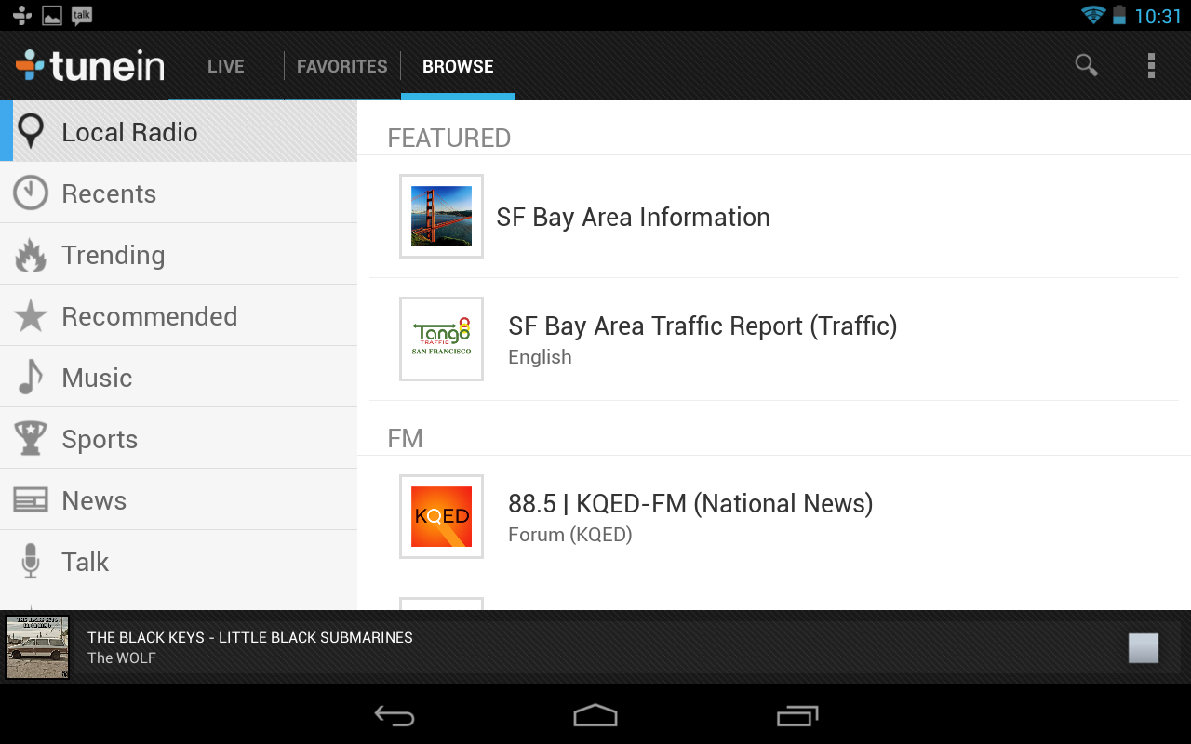
Task: Tap the 10:31 clock in status bar
Action: point(1158,16)
